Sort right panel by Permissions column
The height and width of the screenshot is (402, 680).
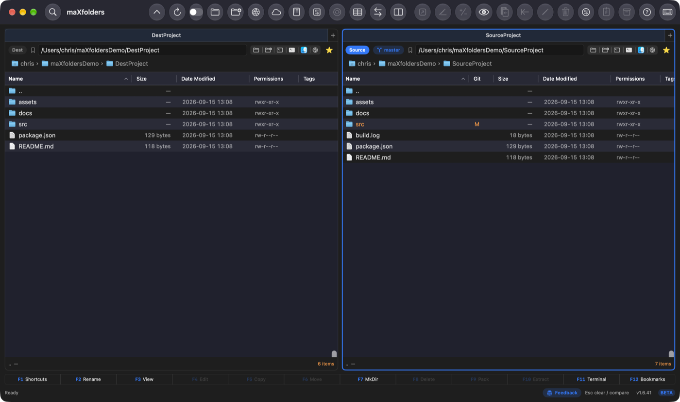(x=635, y=79)
